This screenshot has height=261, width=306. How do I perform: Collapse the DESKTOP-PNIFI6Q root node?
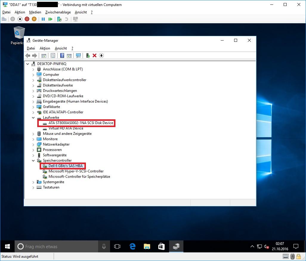[x=28, y=64]
